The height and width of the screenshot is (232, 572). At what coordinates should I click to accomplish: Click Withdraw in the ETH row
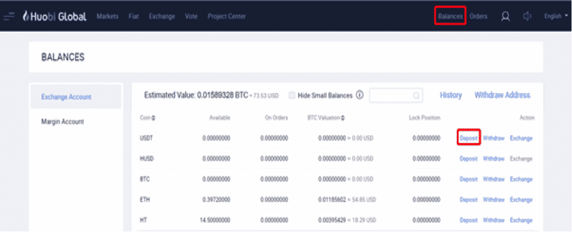click(x=494, y=200)
